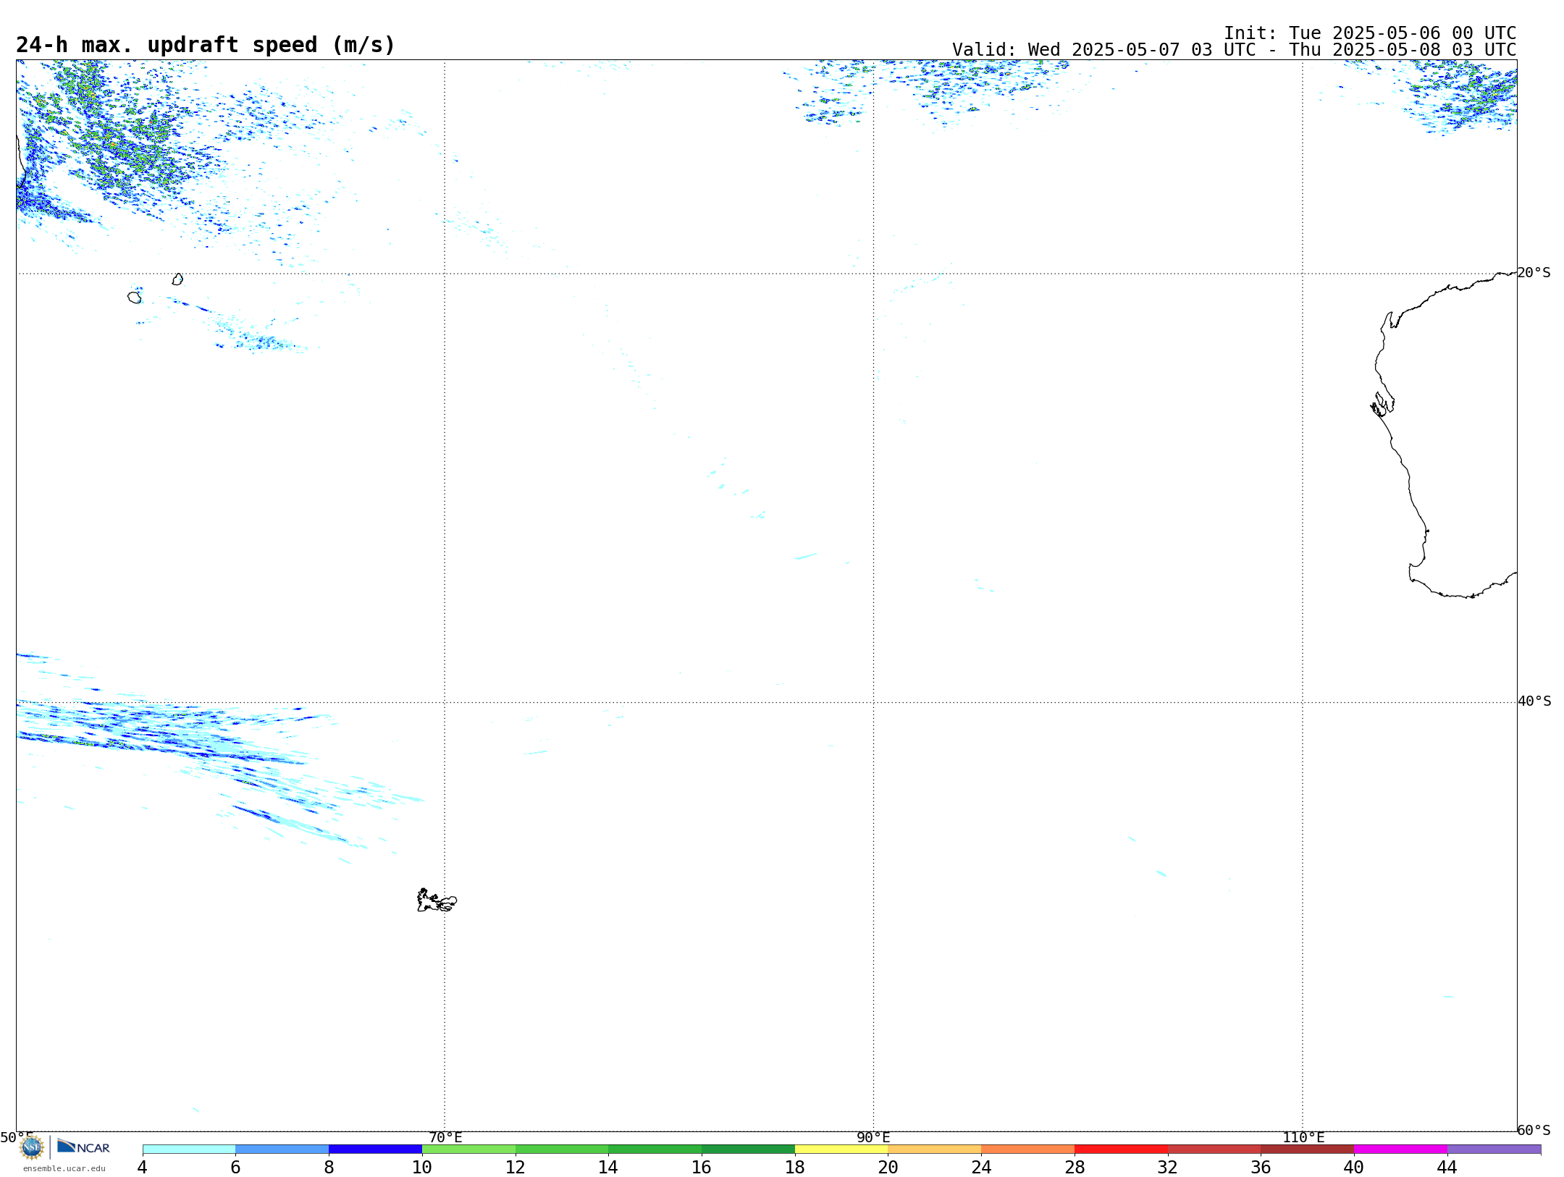The width and height of the screenshot is (1564, 1177).
Task: Click the dark green 16-18 color swatch
Action: 748,1149
